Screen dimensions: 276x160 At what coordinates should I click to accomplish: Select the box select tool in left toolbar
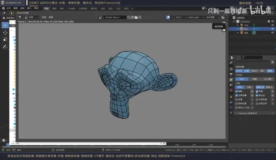[x=5, y=25]
